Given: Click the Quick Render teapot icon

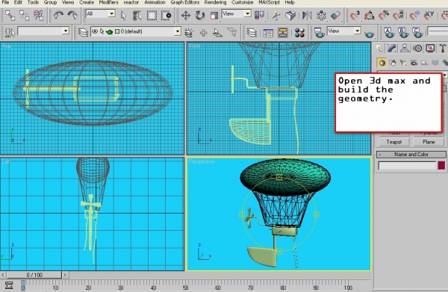Looking at the screenshot, I should point(369,34).
